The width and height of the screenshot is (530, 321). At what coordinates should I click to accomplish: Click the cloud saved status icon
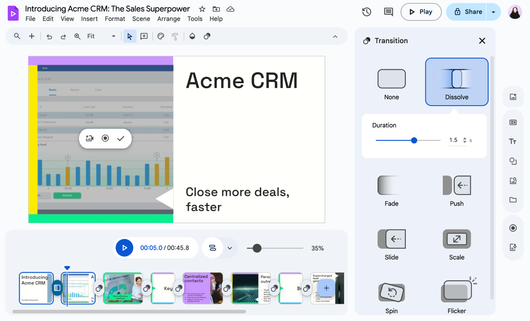(x=230, y=9)
